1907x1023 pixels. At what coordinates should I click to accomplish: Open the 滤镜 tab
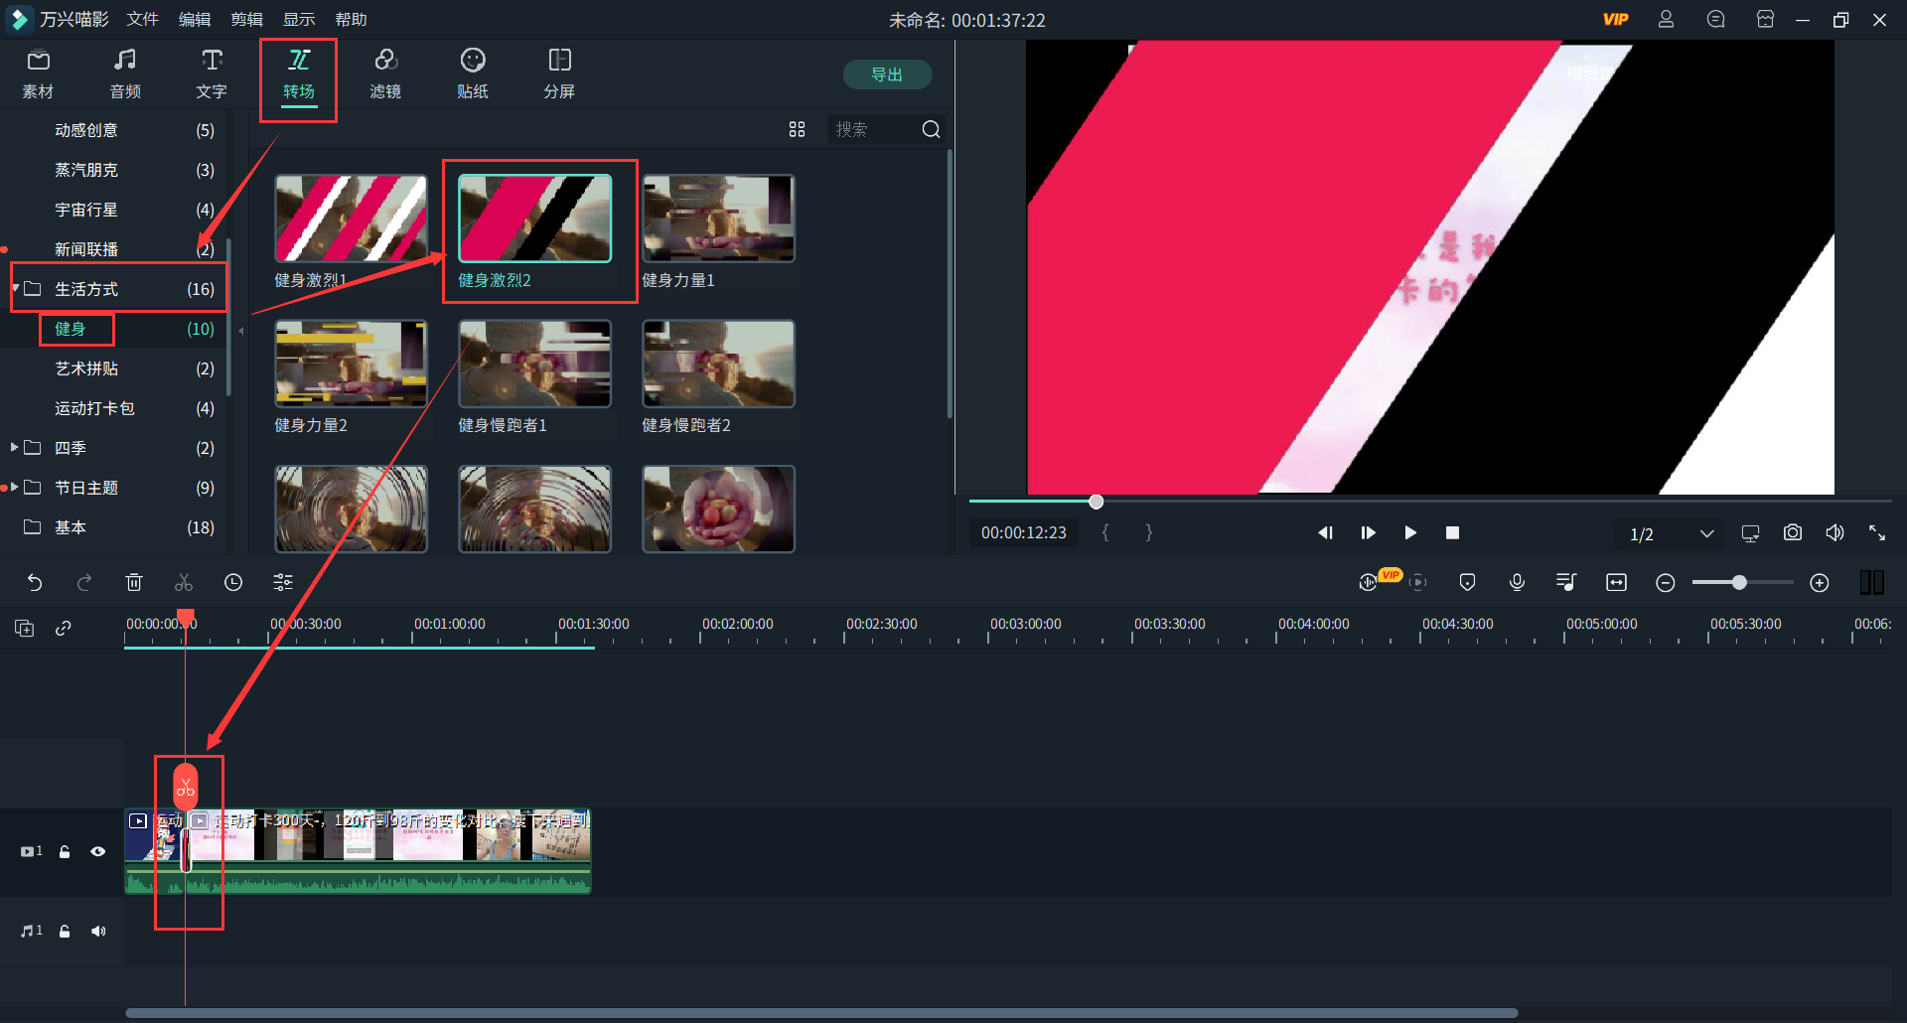[385, 74]
